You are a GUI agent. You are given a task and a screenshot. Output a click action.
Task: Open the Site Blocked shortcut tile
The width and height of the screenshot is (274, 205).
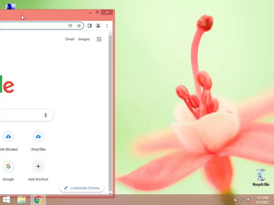[8, 140]
